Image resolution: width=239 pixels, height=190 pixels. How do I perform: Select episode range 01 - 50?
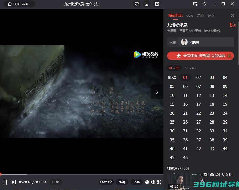(x=174, y=68)
